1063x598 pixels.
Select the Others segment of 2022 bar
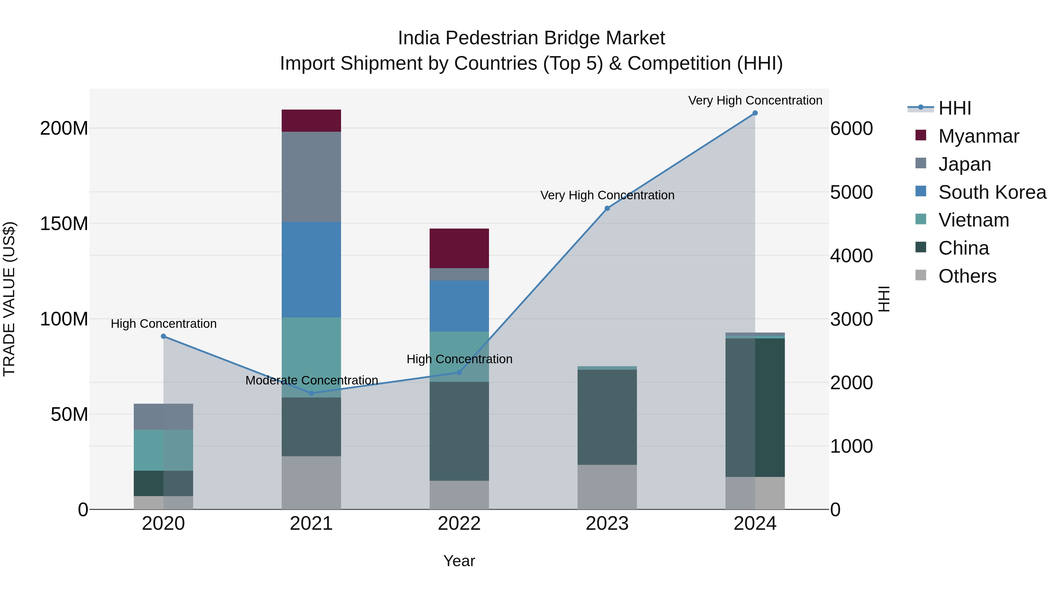coord(459,495)
